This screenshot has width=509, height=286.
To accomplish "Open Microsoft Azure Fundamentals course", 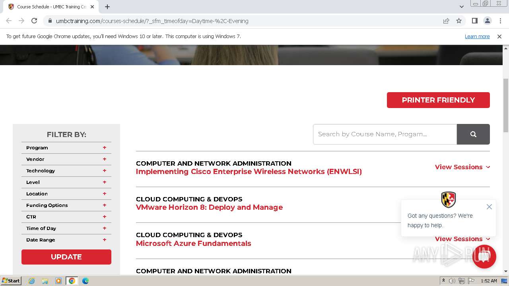I will (x=193, y=243).
